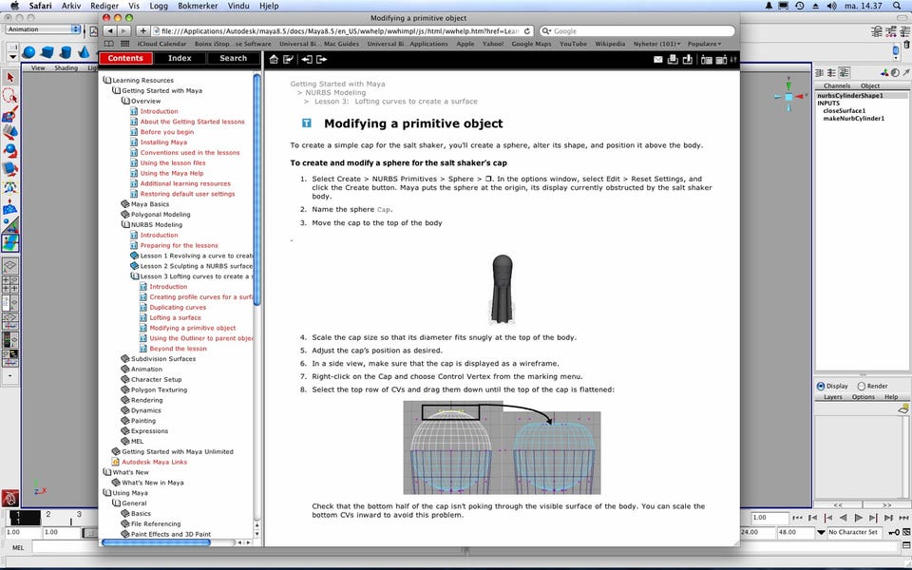Open Installing Maya topic
Viewport: 912px width, 570px height.
pyautogui.click(x=163, y=142)
